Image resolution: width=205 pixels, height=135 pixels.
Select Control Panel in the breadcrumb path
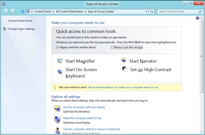(43, 11)
